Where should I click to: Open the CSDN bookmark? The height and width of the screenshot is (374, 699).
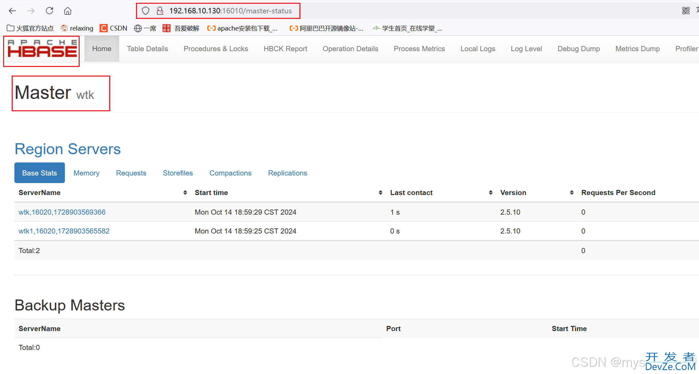[x=114, y=28]
